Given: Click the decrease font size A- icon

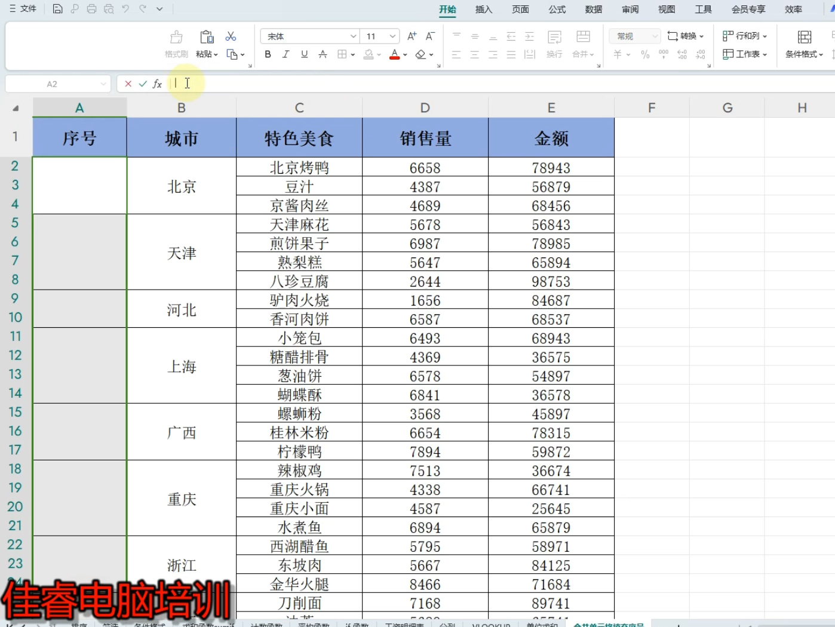Looking at the screenshot, I should [430, 36].
